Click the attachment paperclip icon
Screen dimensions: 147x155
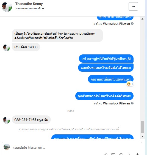[x=106, y=154]
